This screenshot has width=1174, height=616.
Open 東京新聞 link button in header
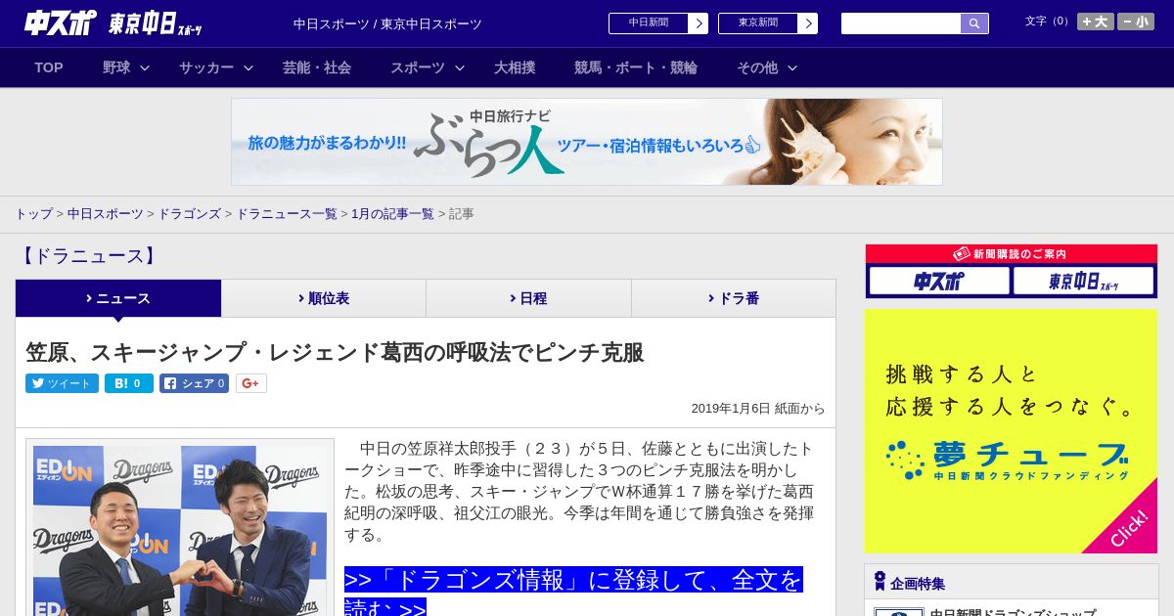[x=758, y=23]
